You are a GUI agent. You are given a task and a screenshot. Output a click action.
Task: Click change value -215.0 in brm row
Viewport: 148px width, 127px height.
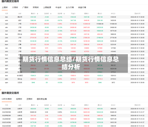coord(46,75)
